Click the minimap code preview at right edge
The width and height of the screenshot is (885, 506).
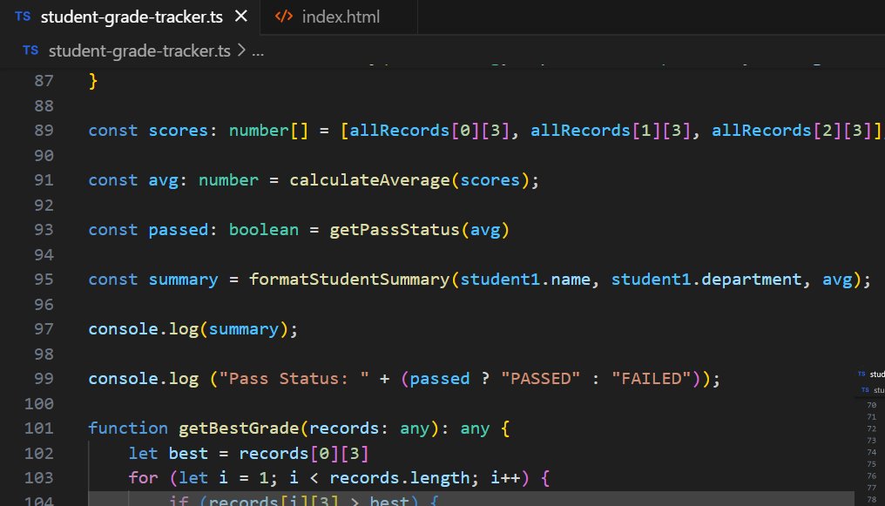(870, 437)
